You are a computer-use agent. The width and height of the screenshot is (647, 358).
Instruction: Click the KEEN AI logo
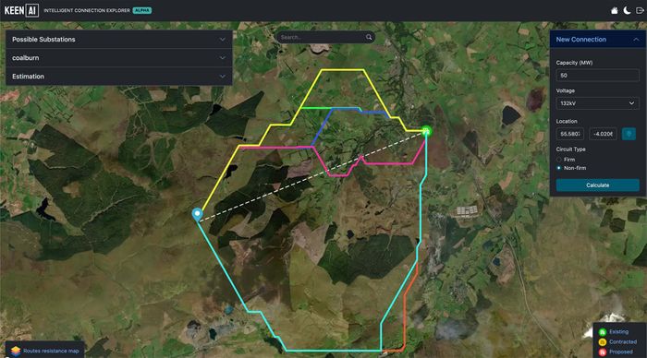[21, 10]
